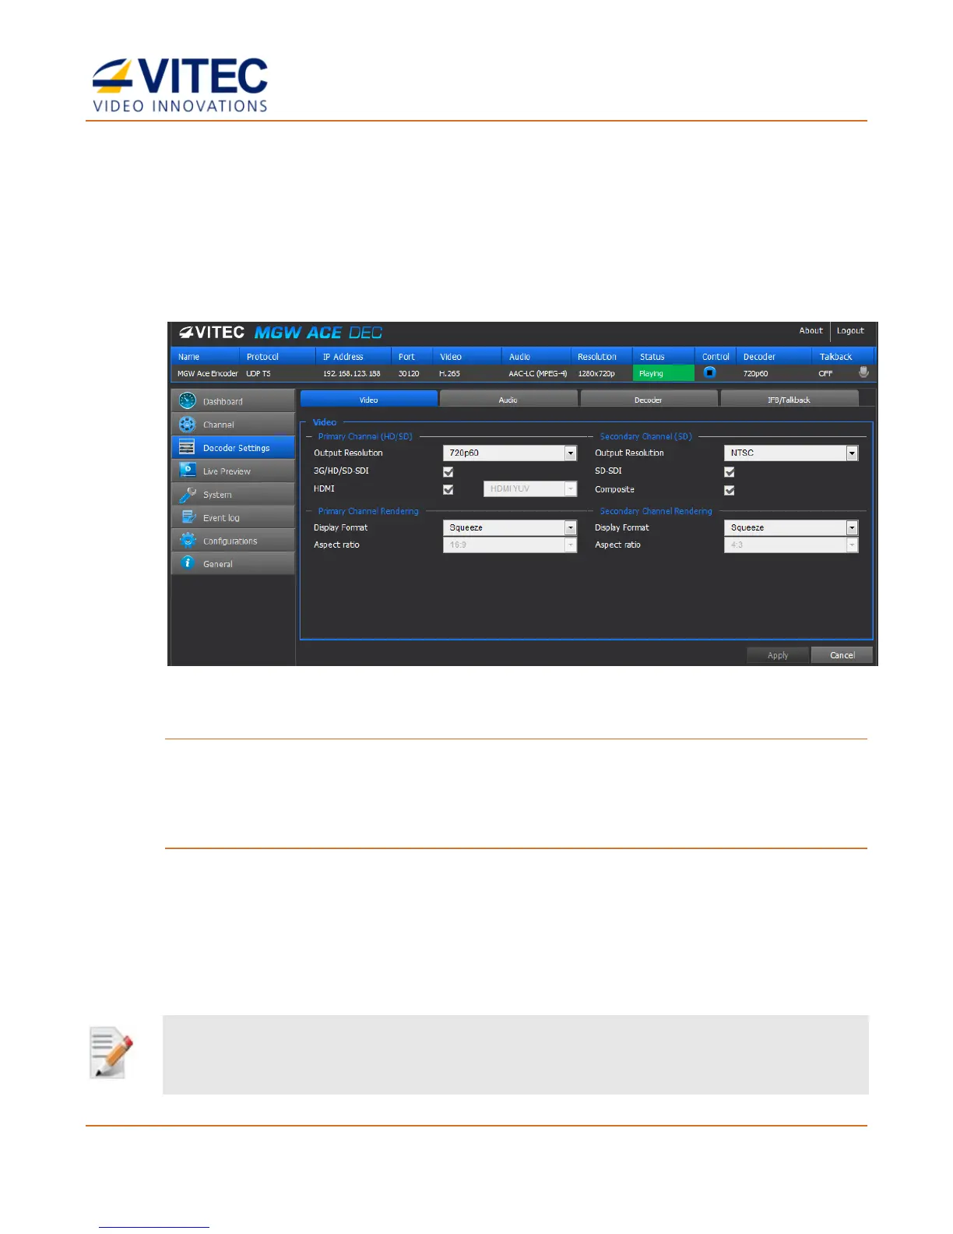Click the Channel film reel icon
The image size is (953, 1234).
187,424
